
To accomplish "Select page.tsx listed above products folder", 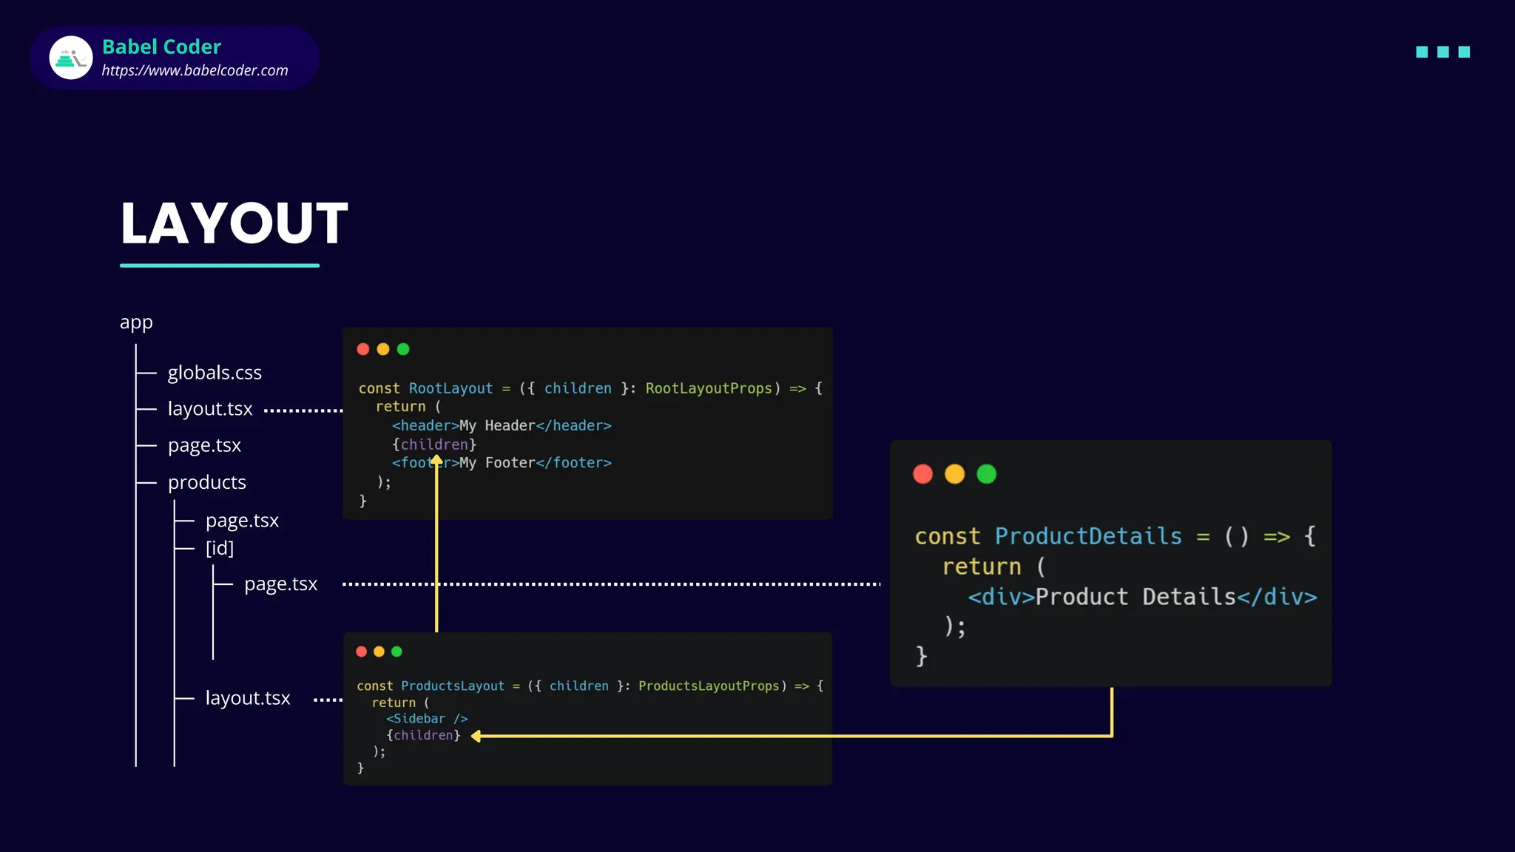I will [204, 445].
